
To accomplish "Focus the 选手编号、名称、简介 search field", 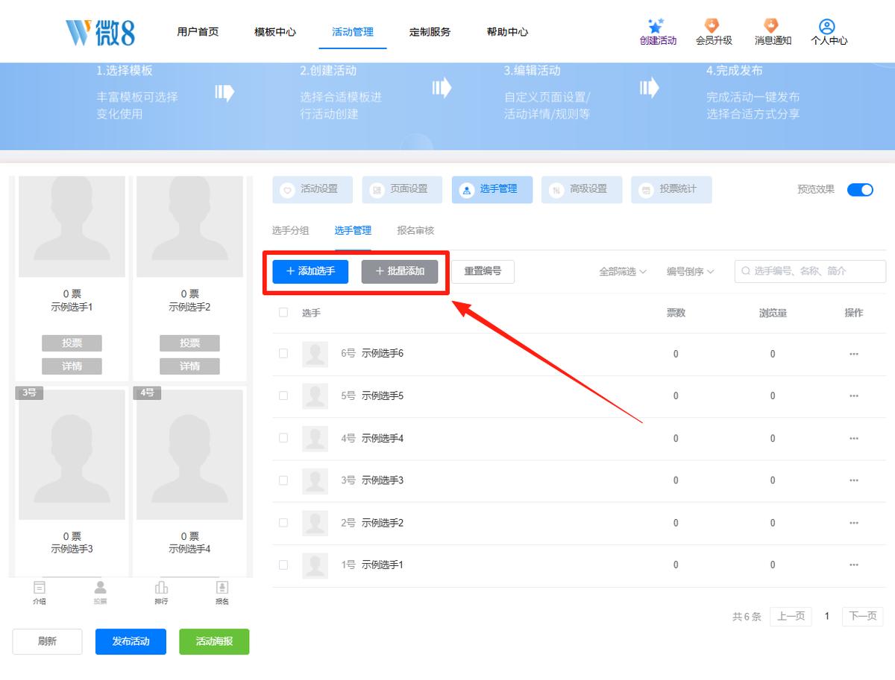I will click(x=810, y=271).
